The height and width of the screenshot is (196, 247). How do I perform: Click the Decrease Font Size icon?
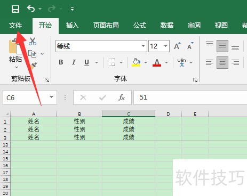pyautogui.click(x=190, y=46)
